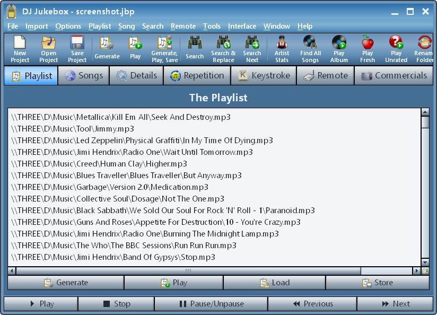Click the Store playlist button

[x=378, y=283]
